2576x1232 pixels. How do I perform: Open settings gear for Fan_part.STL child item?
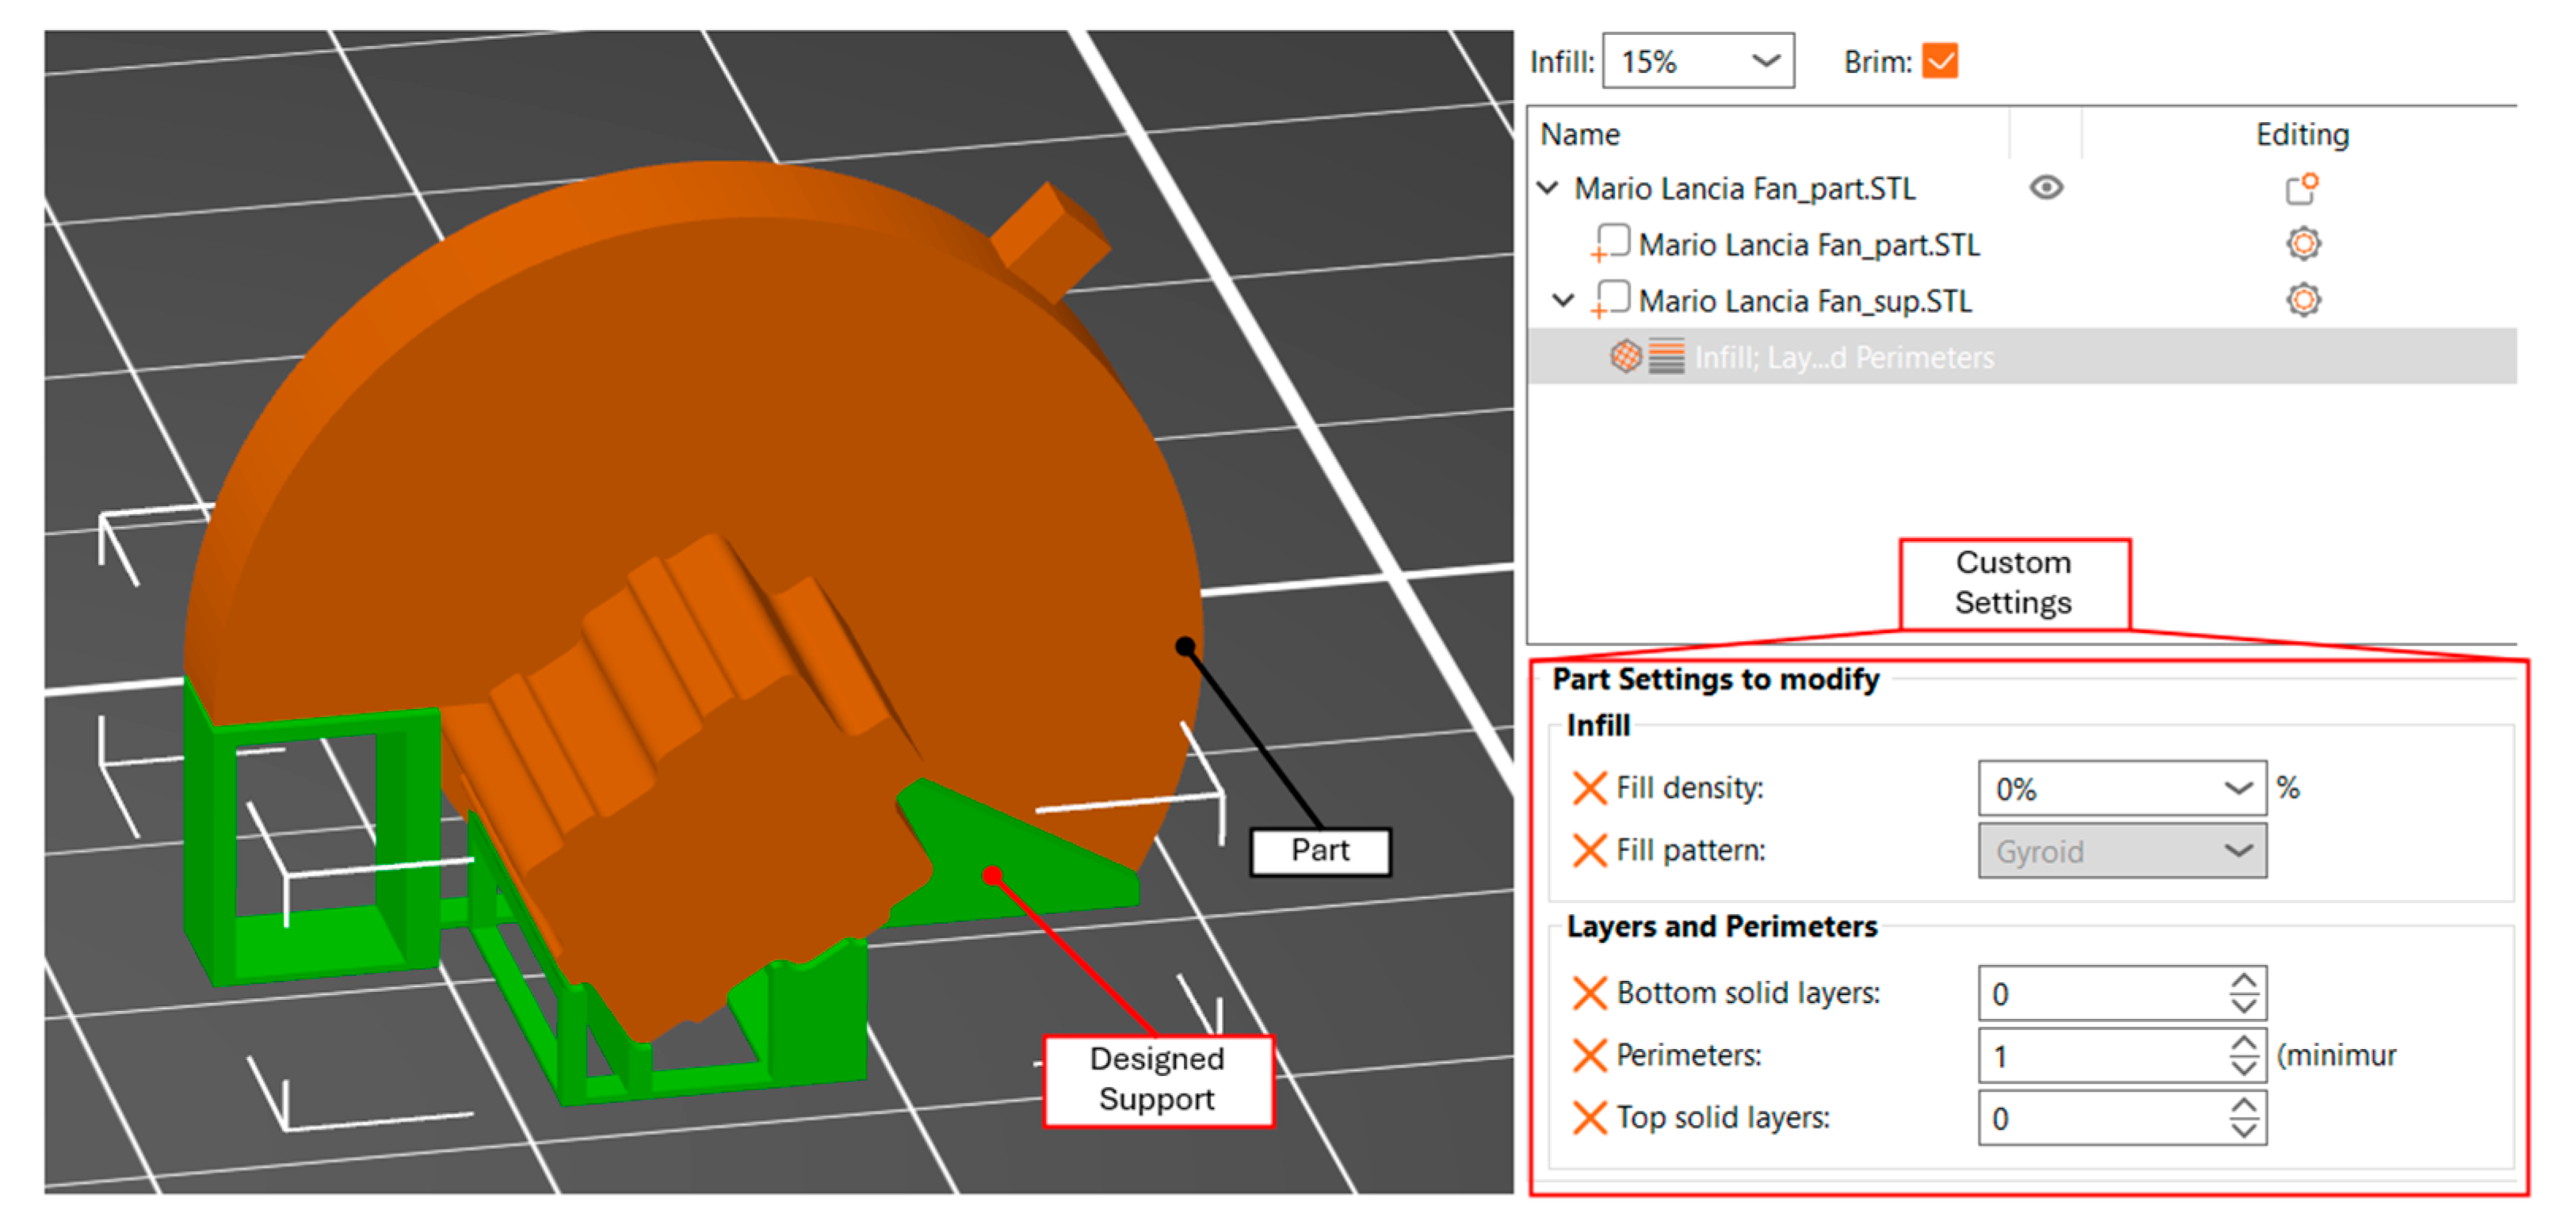(2303, 244)
